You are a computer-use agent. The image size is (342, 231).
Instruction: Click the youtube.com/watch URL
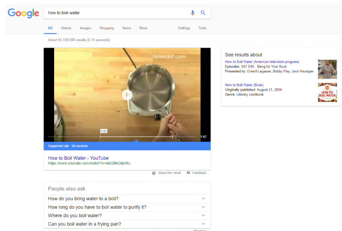[x=89, y=163]
